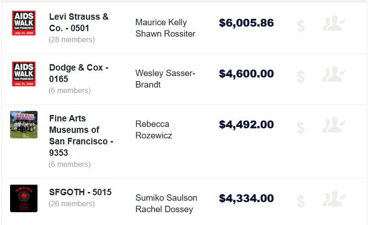Click the donate dollar icon for SFGOTH
Screen dimensions: 369x225
pos(300,201)
